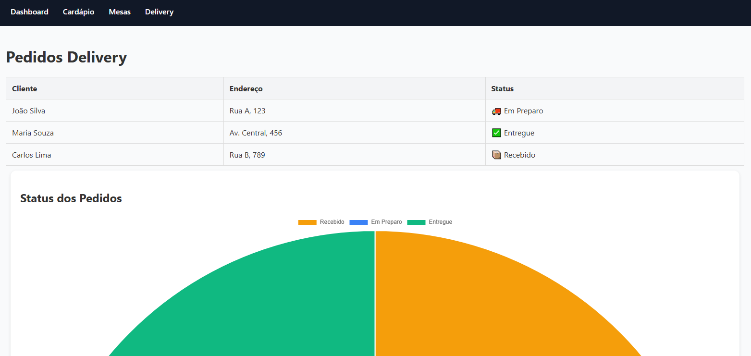Click the Endereço column header

point(246,89)
